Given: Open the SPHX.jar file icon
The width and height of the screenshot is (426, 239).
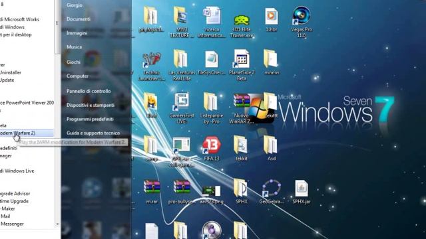Looking at the screenshot, I should [x=302, y=188].
